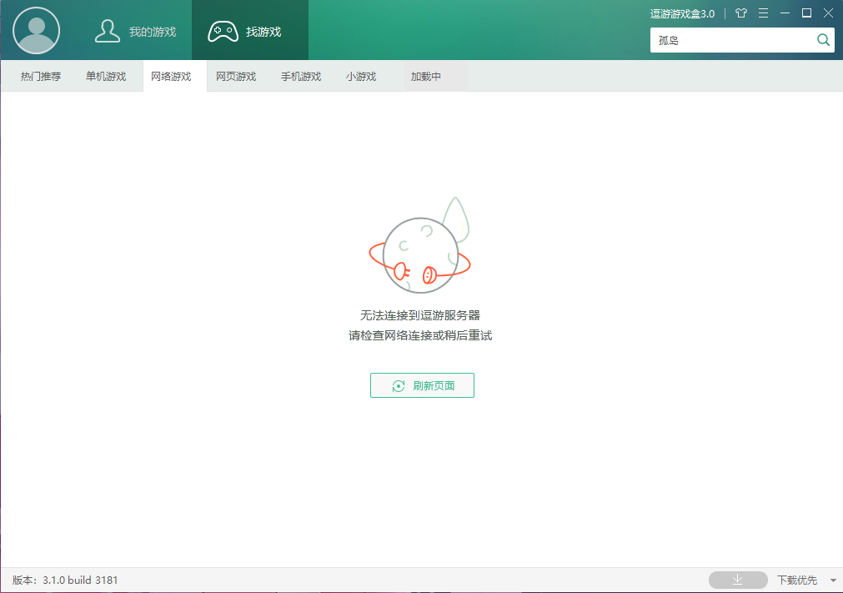Select the 热门推荐 tab
The image size is (843, 593).
point(41,77)
